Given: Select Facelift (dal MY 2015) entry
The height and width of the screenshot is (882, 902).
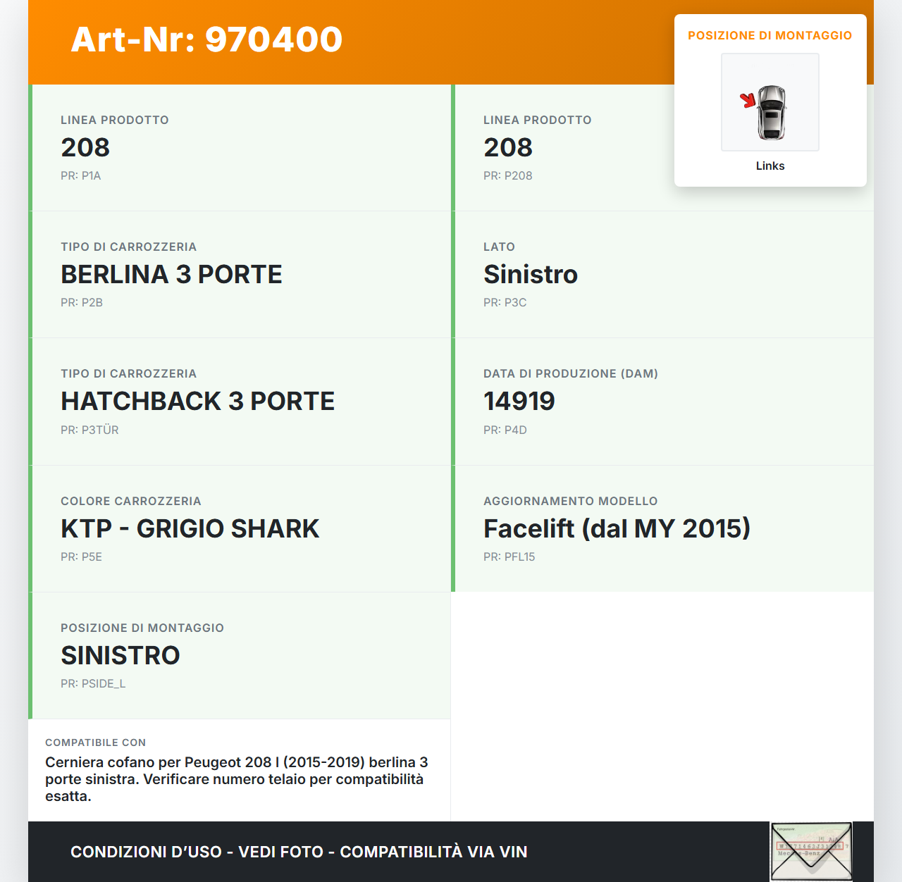Looking at the screenshot, I should click(617, 528).
